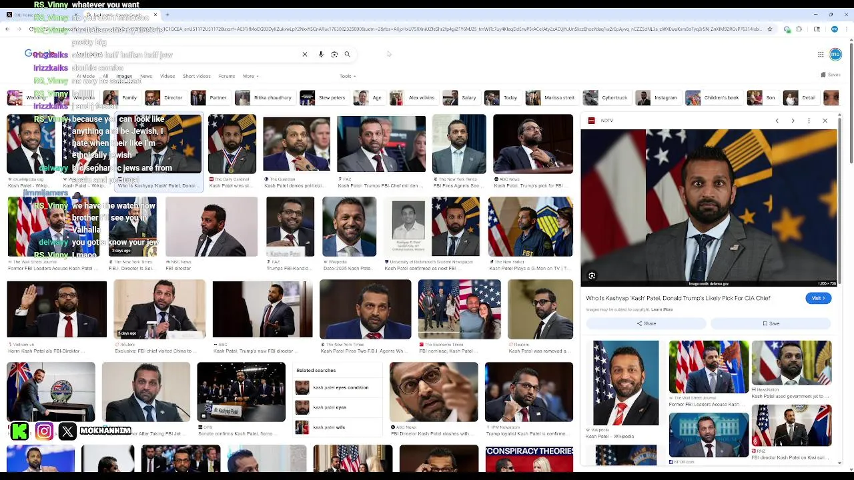The image size is (854, 480).
Task: Select the Director filter chip
Action: [x=165, y=98]
